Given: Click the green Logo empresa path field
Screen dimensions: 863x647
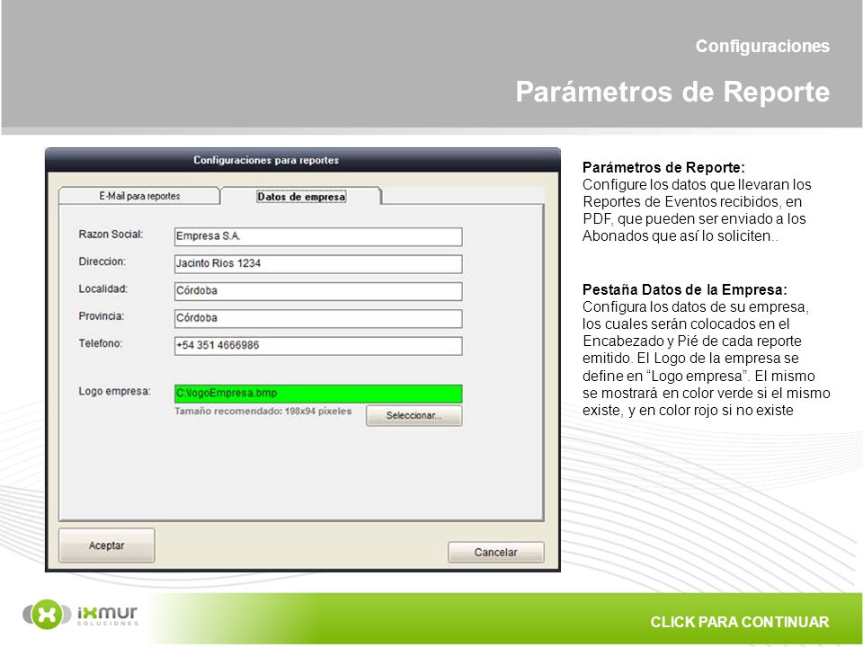Looking at the screenshot, I should coord(318,394).
